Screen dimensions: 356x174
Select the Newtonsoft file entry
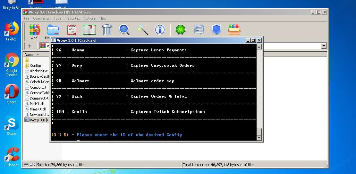coord(37,115)
